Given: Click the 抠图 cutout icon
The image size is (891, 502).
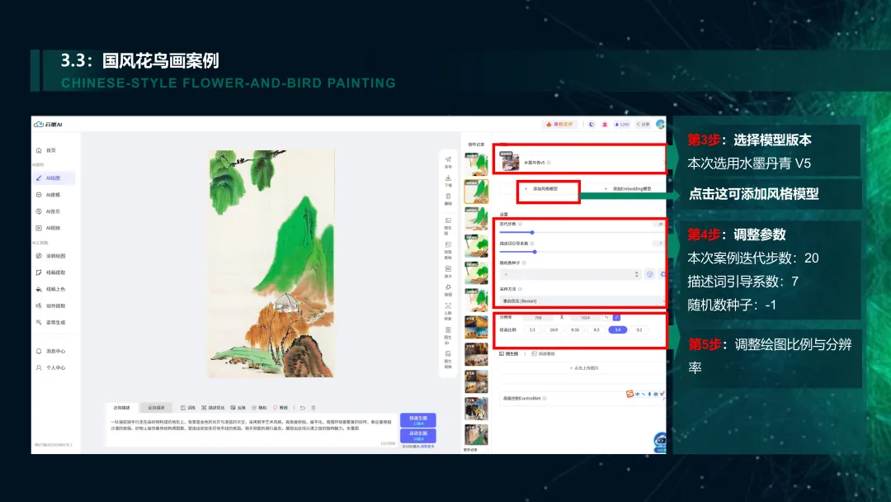Looking at the screenshot, I should 448,287.
